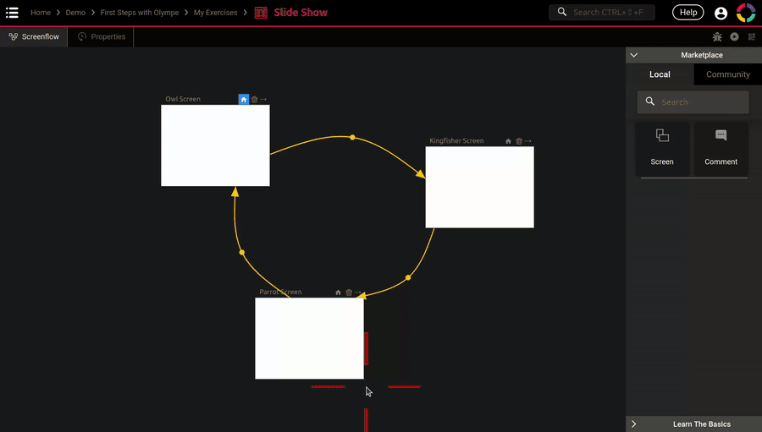This screenshot has height=432, width=762.
Task: Switch to the Community tab
Action: pos(727,74)
